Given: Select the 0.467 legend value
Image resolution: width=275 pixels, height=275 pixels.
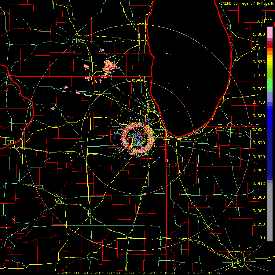Looking at the screenshot, I should (x=259, y=170).
